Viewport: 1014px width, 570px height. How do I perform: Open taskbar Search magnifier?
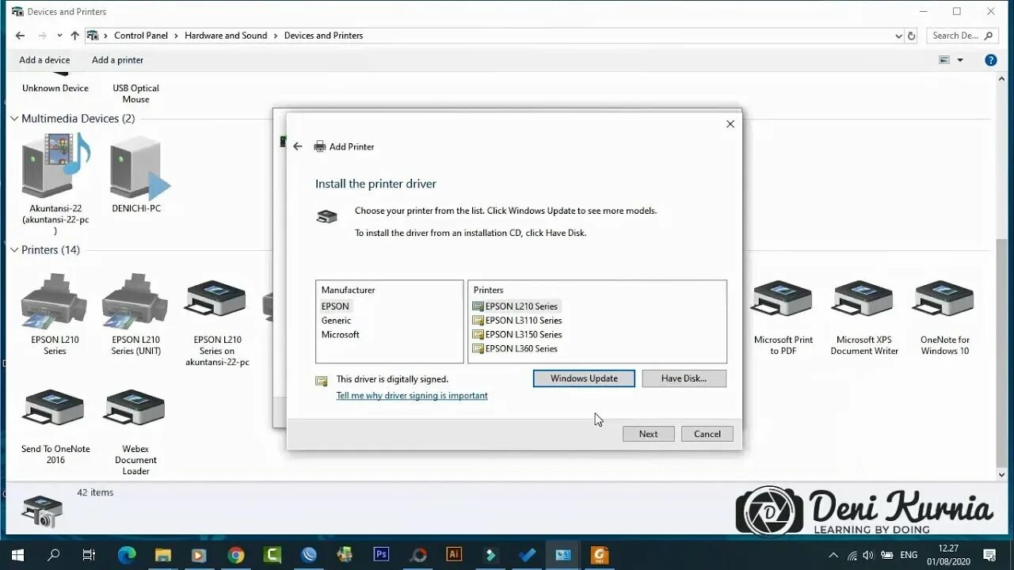click(54, 555)
